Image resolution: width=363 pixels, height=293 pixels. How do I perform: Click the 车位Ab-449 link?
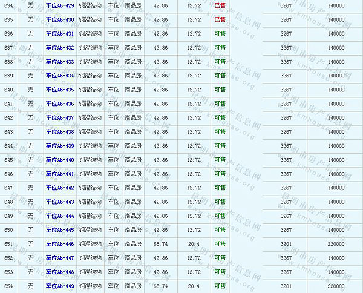60,286
